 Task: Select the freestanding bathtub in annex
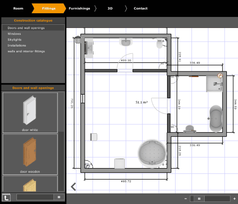coord(216,119)
